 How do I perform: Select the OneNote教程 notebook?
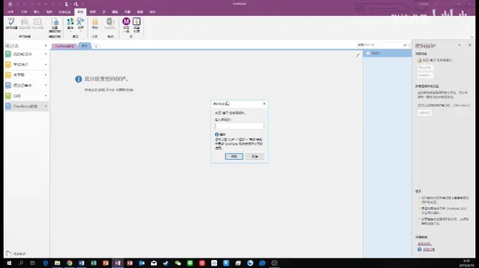coord(25,106)
